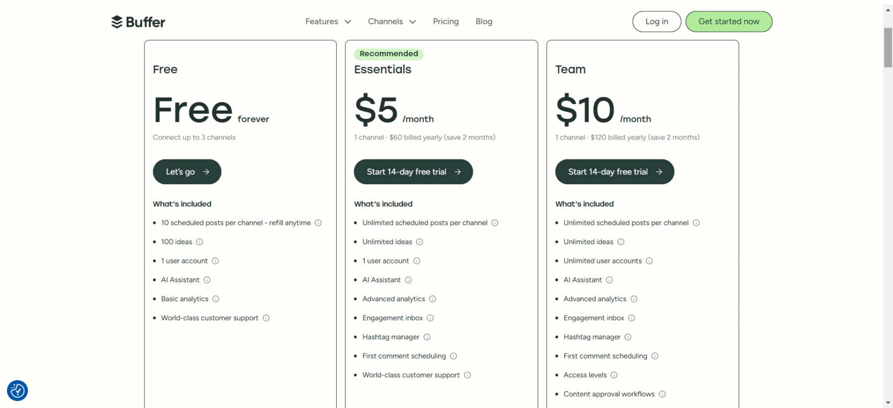Show info for Free plan 1 user account
893x408 pixels.
[x=215, y=261]
